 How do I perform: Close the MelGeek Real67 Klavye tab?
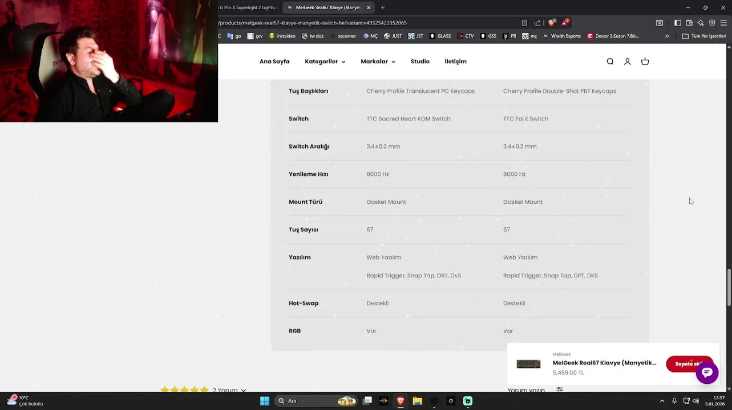(369, 7)
